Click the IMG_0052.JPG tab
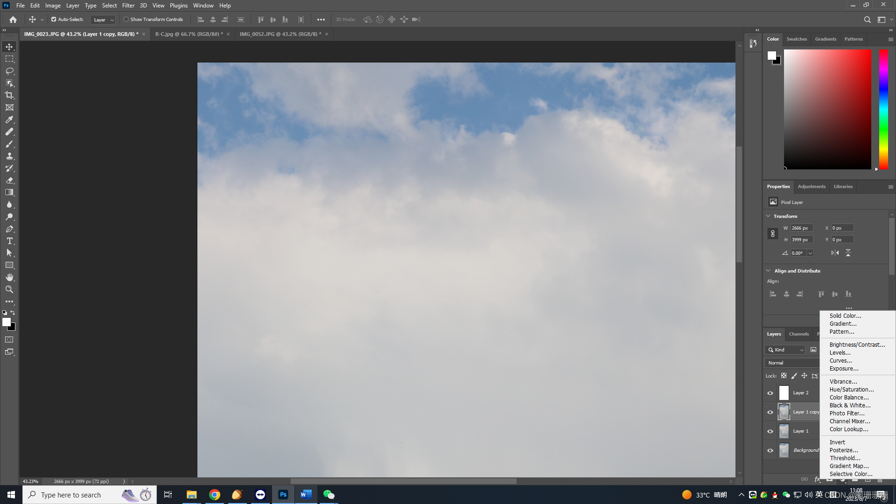Screen dimensions: 896x504 tap(280, 34)
